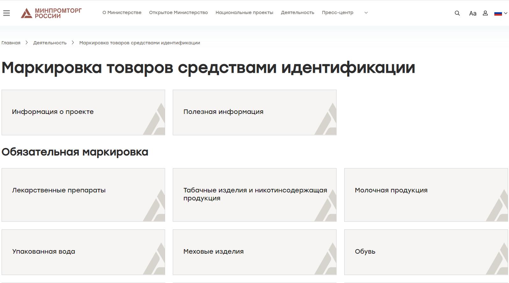The height and width of the screenshot is (283, 509).
Task: Click the Обязательная маркировка heading
Action: pos(75,152)
